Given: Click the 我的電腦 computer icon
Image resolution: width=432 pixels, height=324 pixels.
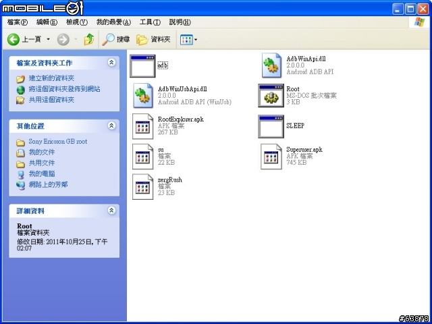Looking at the screenshot, I should (21, 174).
